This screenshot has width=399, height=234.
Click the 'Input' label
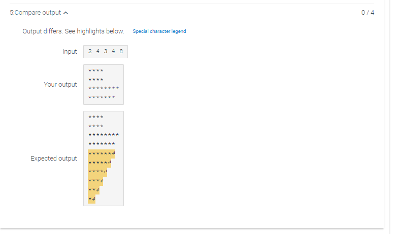[x=70, y=52]
